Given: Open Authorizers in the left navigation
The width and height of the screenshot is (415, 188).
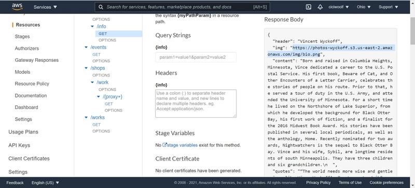Looking at the screenshot, I should click(27, 48).
